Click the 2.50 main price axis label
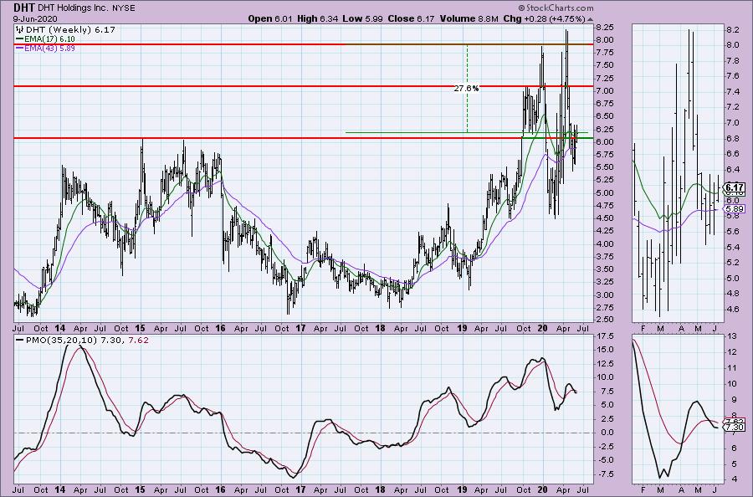The height and width of the screenshot is (497, 753). [x=604, y=320]
